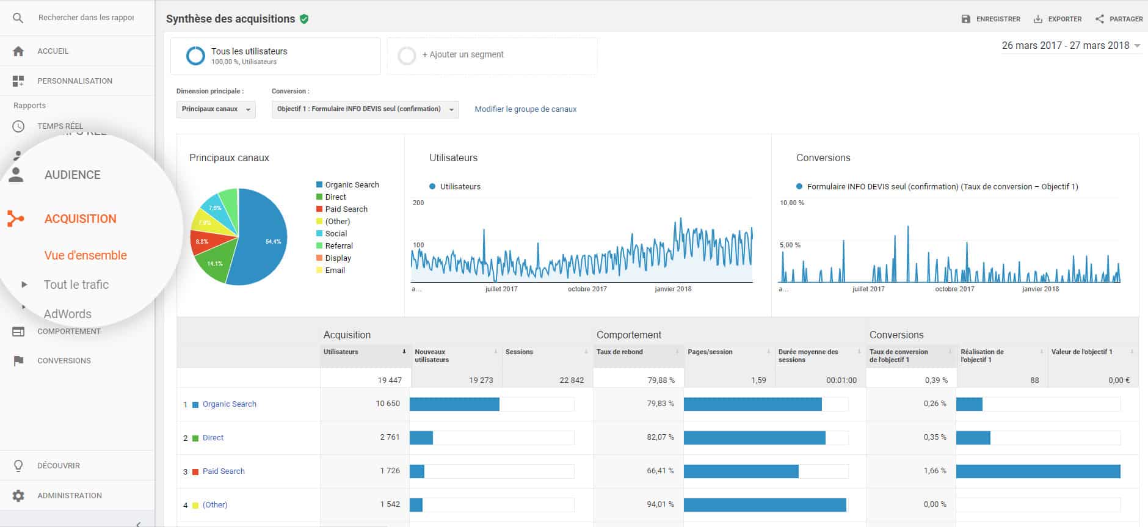Click Social legend cyan swatch
Image resolution: width=1148 pixels, height=527 pixels.
[x=319, y=234]
